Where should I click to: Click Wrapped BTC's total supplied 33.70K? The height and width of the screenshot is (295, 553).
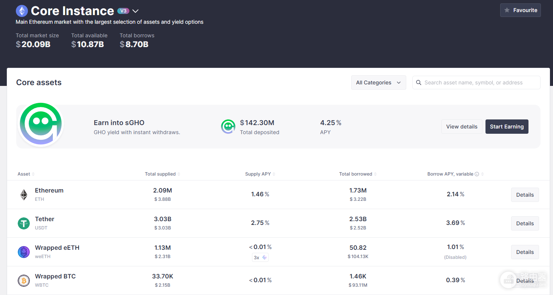coord(163,277)
